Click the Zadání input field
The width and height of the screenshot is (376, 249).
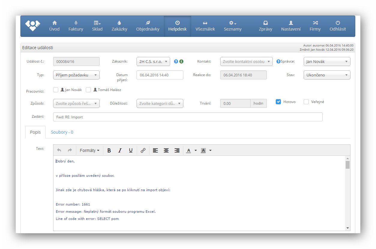pyautogui.click(x=188, y=117)
